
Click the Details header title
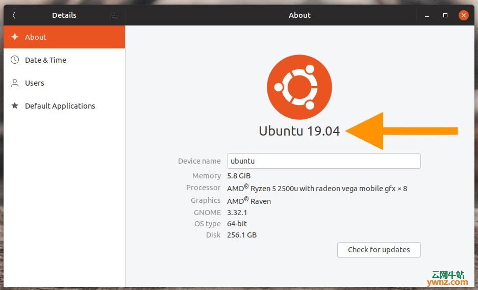click(64, 15)
